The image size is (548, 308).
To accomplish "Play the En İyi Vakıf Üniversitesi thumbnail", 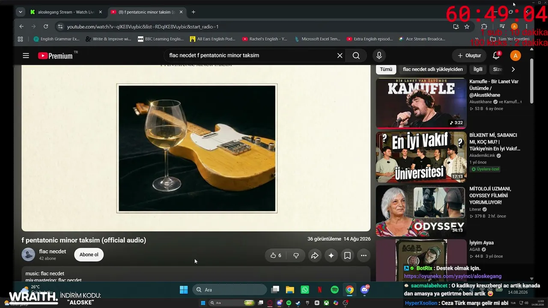I will click(x=421, y=157).
